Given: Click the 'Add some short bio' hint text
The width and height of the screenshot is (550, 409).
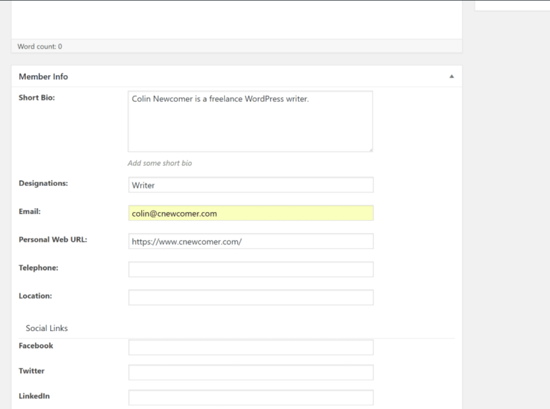Looking at the screenshot, I should [160, 163].
